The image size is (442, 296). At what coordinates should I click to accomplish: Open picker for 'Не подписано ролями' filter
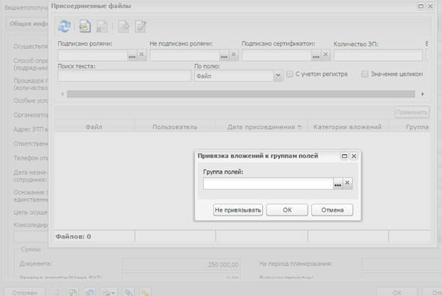coord(224,55)
